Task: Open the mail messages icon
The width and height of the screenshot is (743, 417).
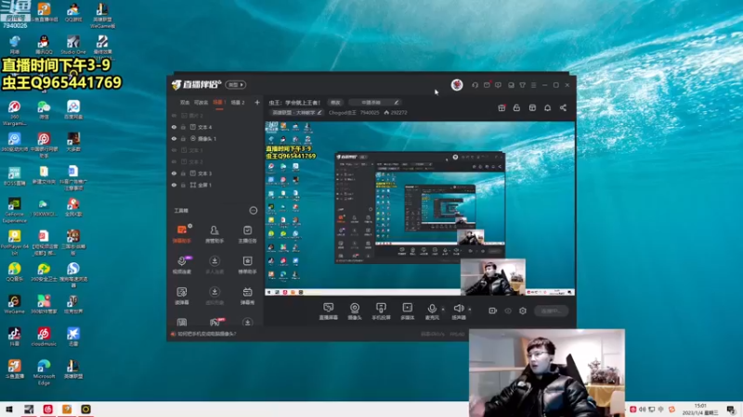Action: pos(487,85)
